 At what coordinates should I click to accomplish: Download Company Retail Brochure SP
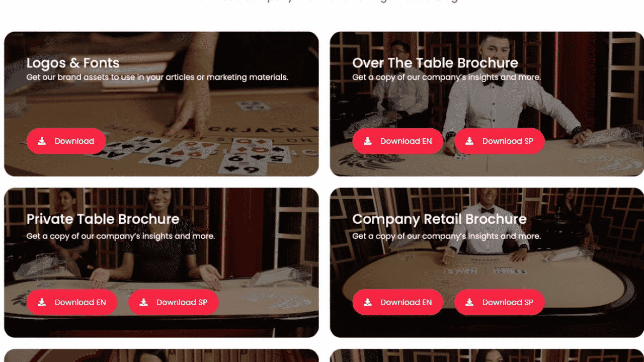point(499,302)
